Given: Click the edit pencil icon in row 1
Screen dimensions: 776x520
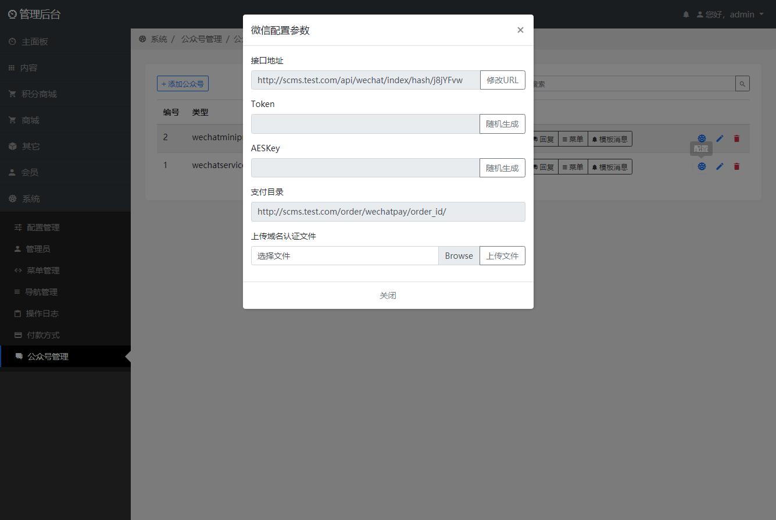Looking at the screenshot, I should [x=720, y=166].
